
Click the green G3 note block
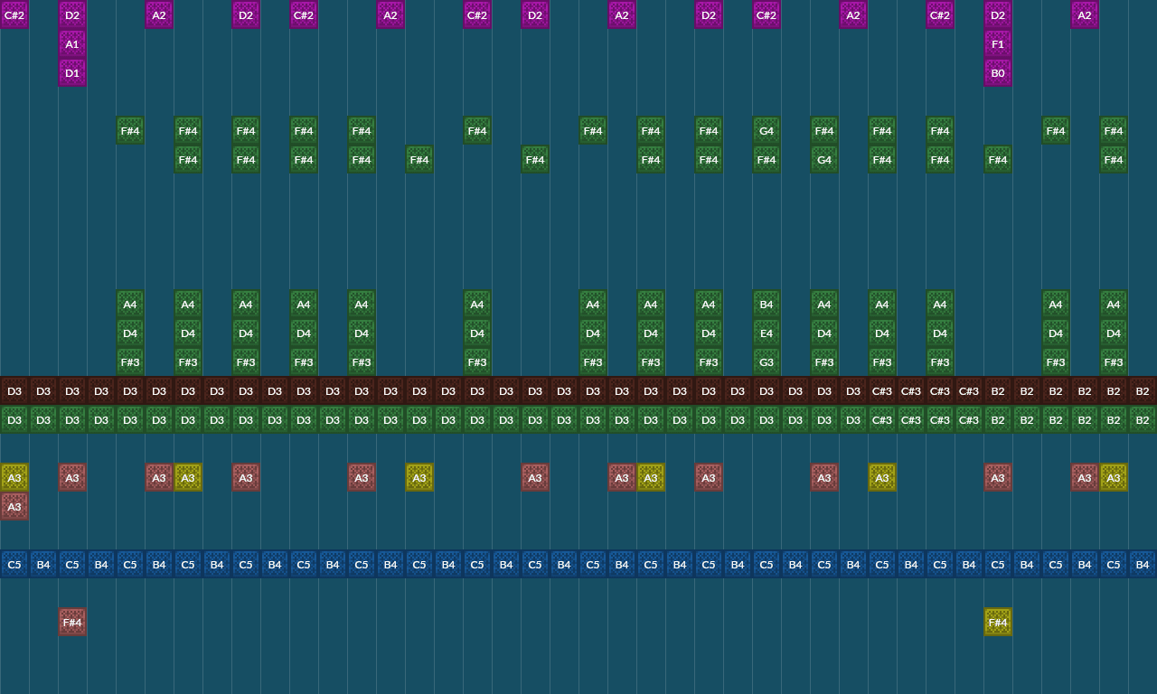click(x=767, y=362)
